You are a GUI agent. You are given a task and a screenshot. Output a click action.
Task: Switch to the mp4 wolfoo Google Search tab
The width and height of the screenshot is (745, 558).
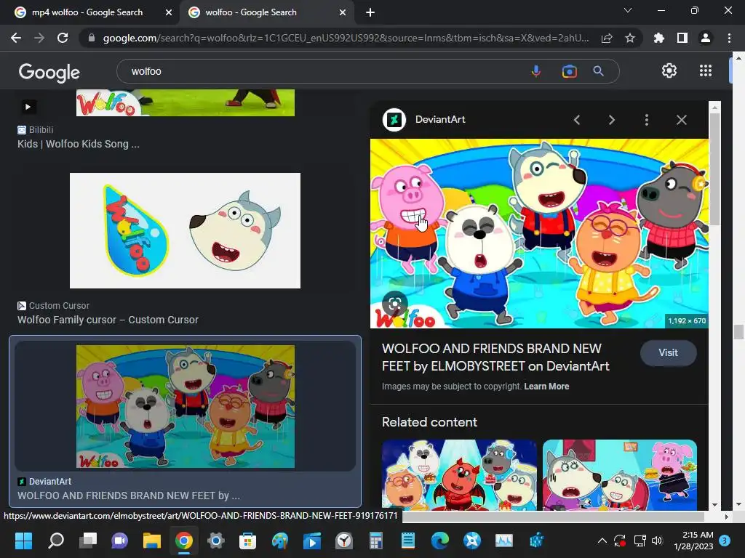pos(87,12)
